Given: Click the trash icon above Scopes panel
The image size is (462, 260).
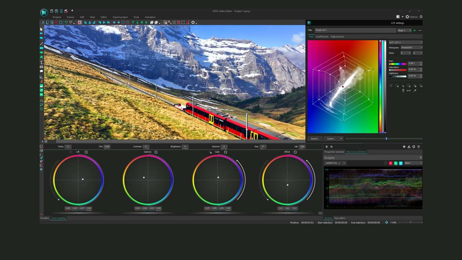Looking at the screenshot, I should pyautogui.click(x=419, y=146).
